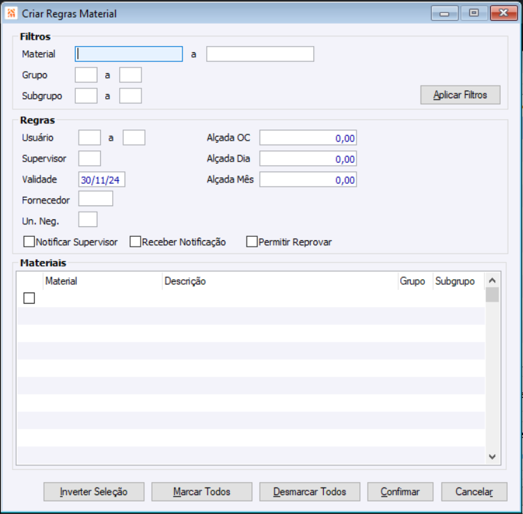Close the Criar Regras Material window
Viewport: 523px width, 514px height.
tap(504, 13)
